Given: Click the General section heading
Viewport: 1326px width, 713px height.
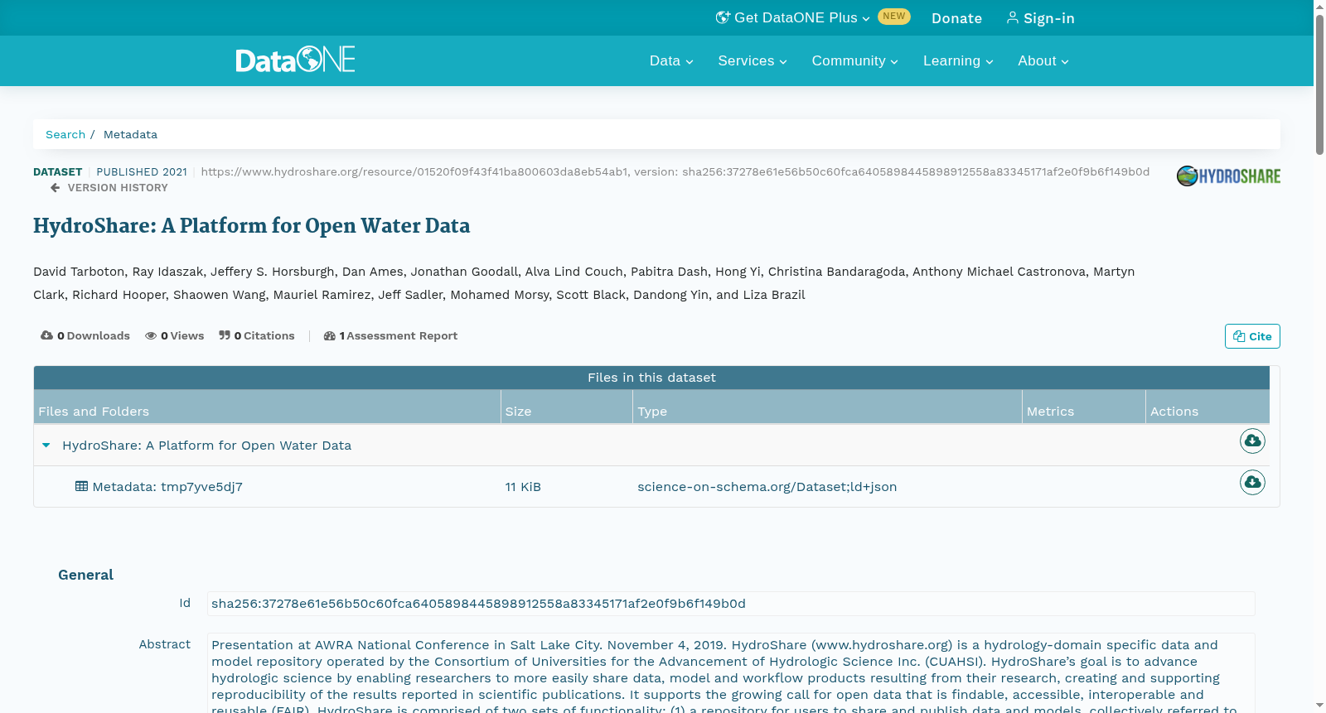Looking at the screenshot, I should (x=85, y=575).
